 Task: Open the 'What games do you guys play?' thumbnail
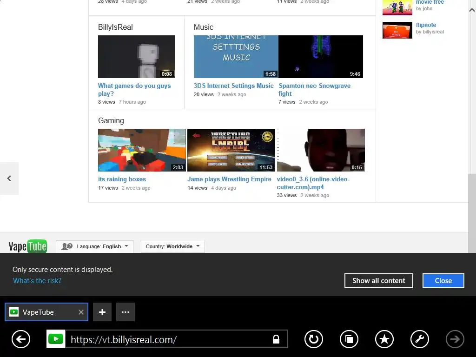tap(136, 57)
